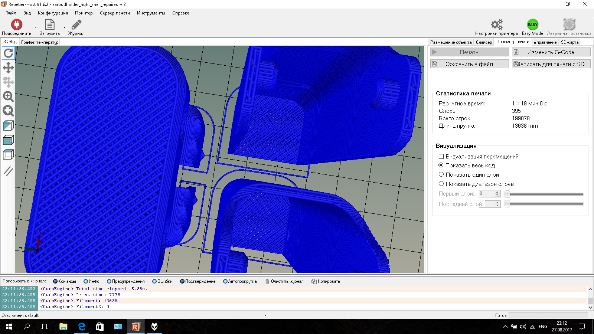Activate the zoom magnifier tool
The height and width of the screenshot is (334, 594).
click(8, 96)
